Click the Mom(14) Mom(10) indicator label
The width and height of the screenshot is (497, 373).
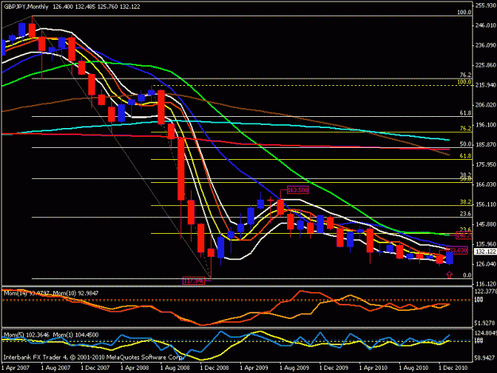(x=51, y=293)
